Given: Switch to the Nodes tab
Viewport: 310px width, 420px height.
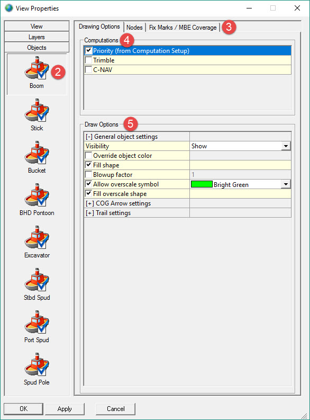Looking at the screenshot, I should 134,28.
